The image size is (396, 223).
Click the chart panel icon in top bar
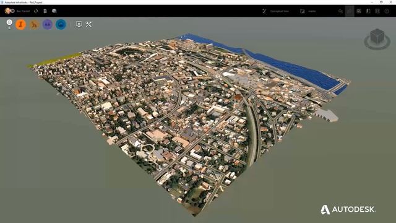click(359, 11)
